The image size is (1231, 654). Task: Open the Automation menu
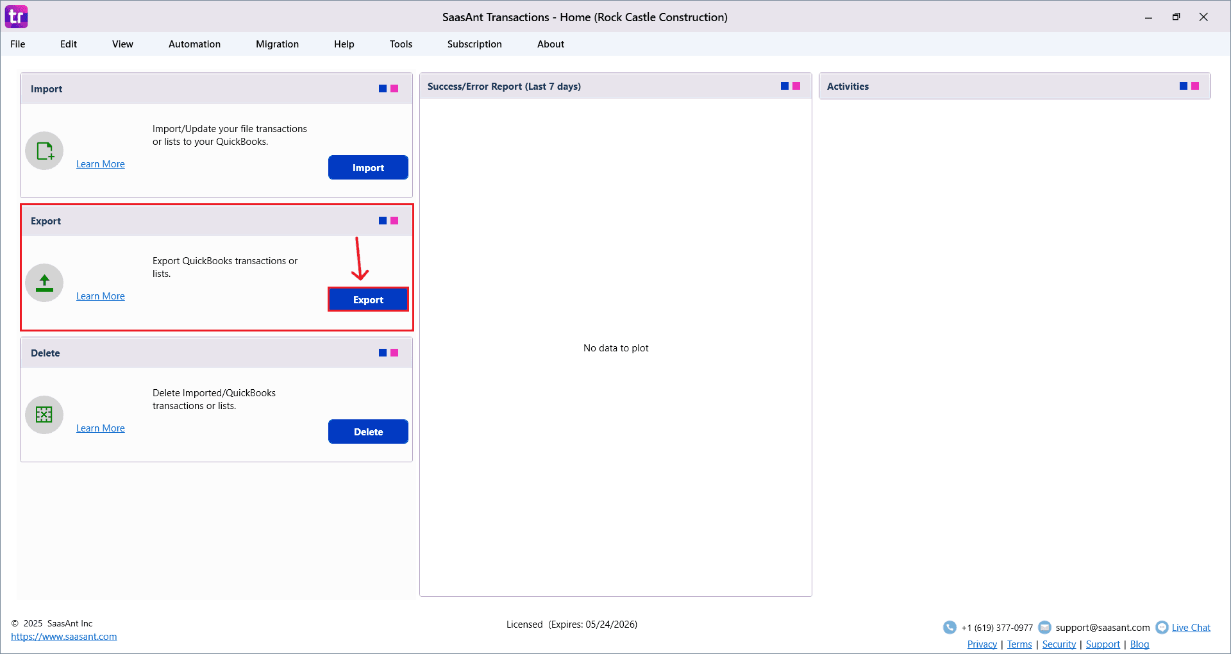click(194, 44)
